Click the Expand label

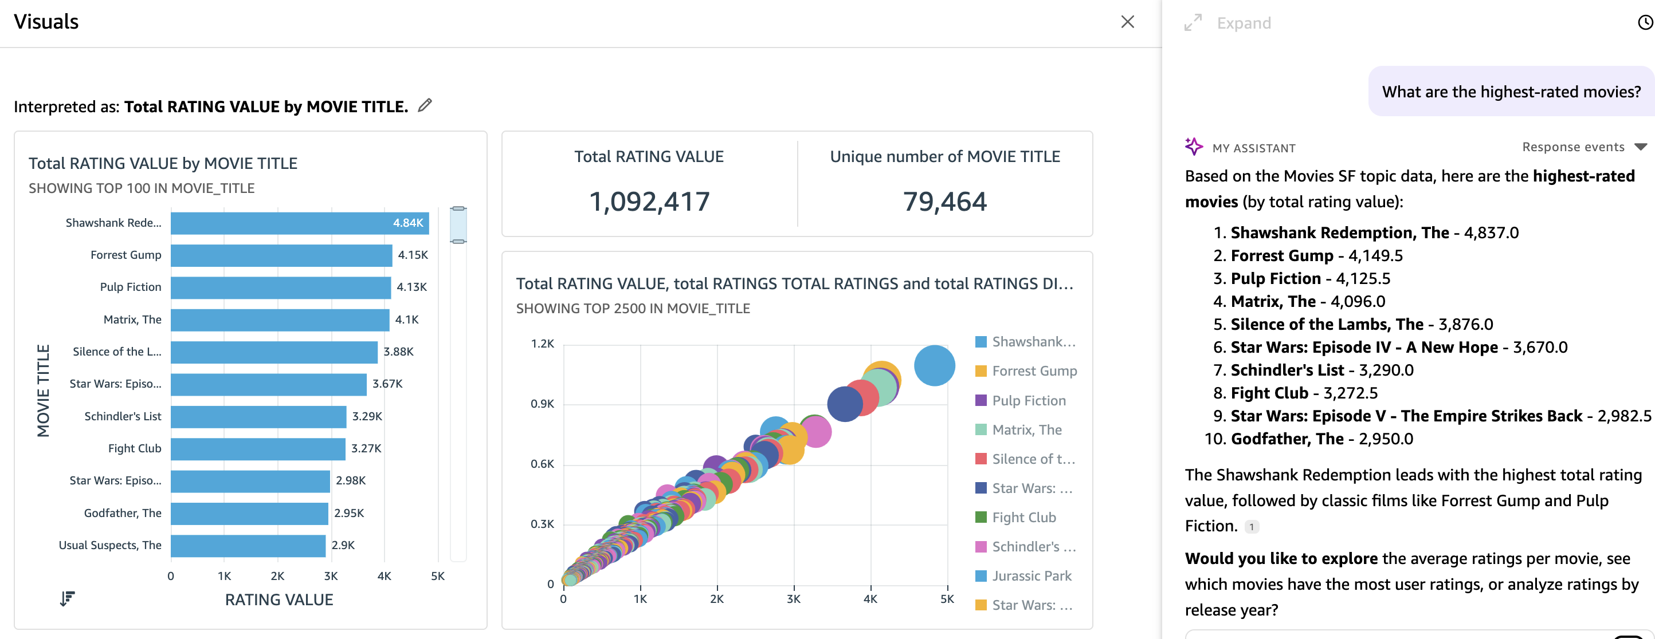1243,23
